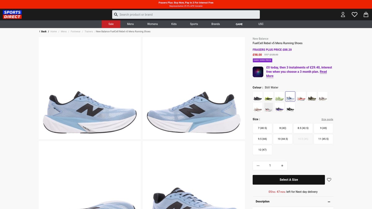This screenshot has height=209, width=372.
Task: Open the Womens menu
Action: (153, 24)
